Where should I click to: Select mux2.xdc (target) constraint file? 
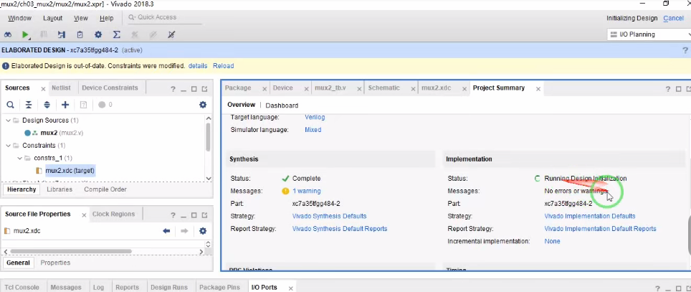coord(70,170)
